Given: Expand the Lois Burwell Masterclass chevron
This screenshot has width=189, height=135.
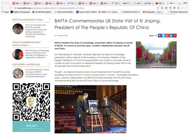Looking at the screenshot, I should pos(49,64).
